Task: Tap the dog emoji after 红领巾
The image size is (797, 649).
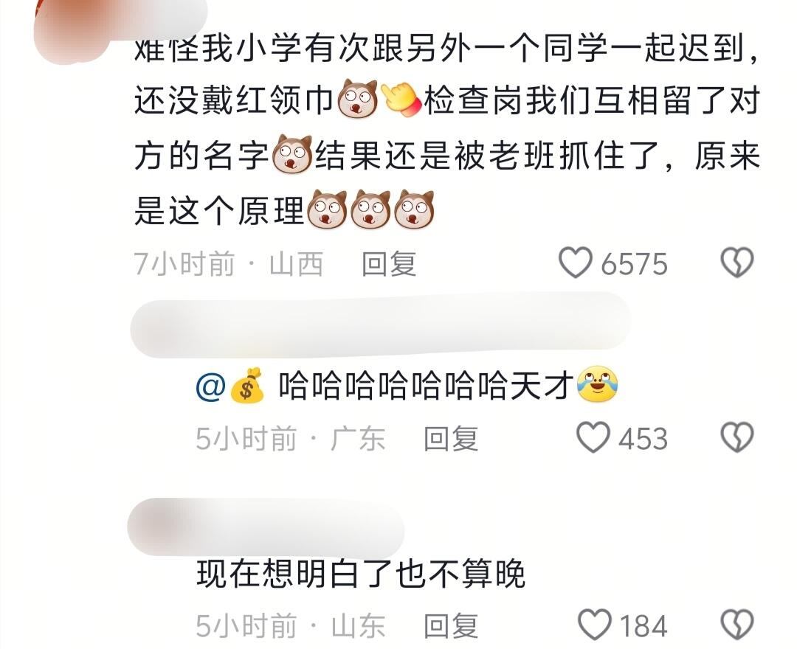Action: pos(358,98)
